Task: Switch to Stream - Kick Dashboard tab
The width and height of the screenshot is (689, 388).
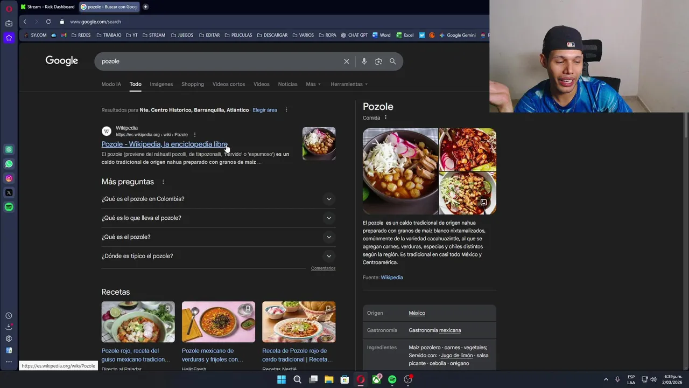Action: tap(48, 7)
